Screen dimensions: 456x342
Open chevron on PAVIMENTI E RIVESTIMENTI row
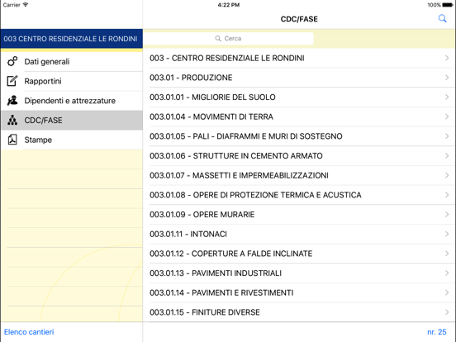(447, 292)
